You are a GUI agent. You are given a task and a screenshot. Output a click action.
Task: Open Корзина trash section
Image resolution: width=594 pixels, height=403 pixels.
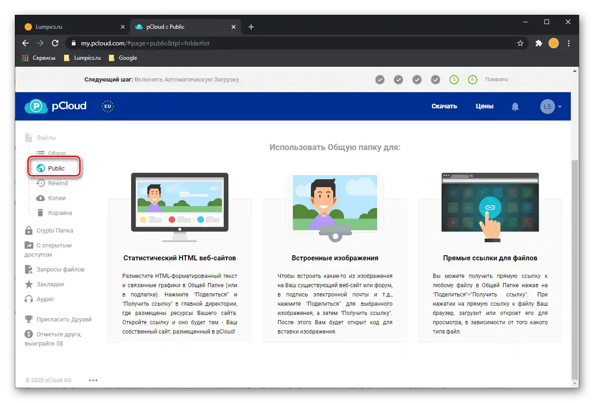[60, 213]
